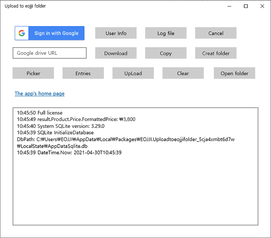Image resolution: width=271 pixels, height=238 pixels.
Task: Open User Info
Action: (x=116, y=33)
